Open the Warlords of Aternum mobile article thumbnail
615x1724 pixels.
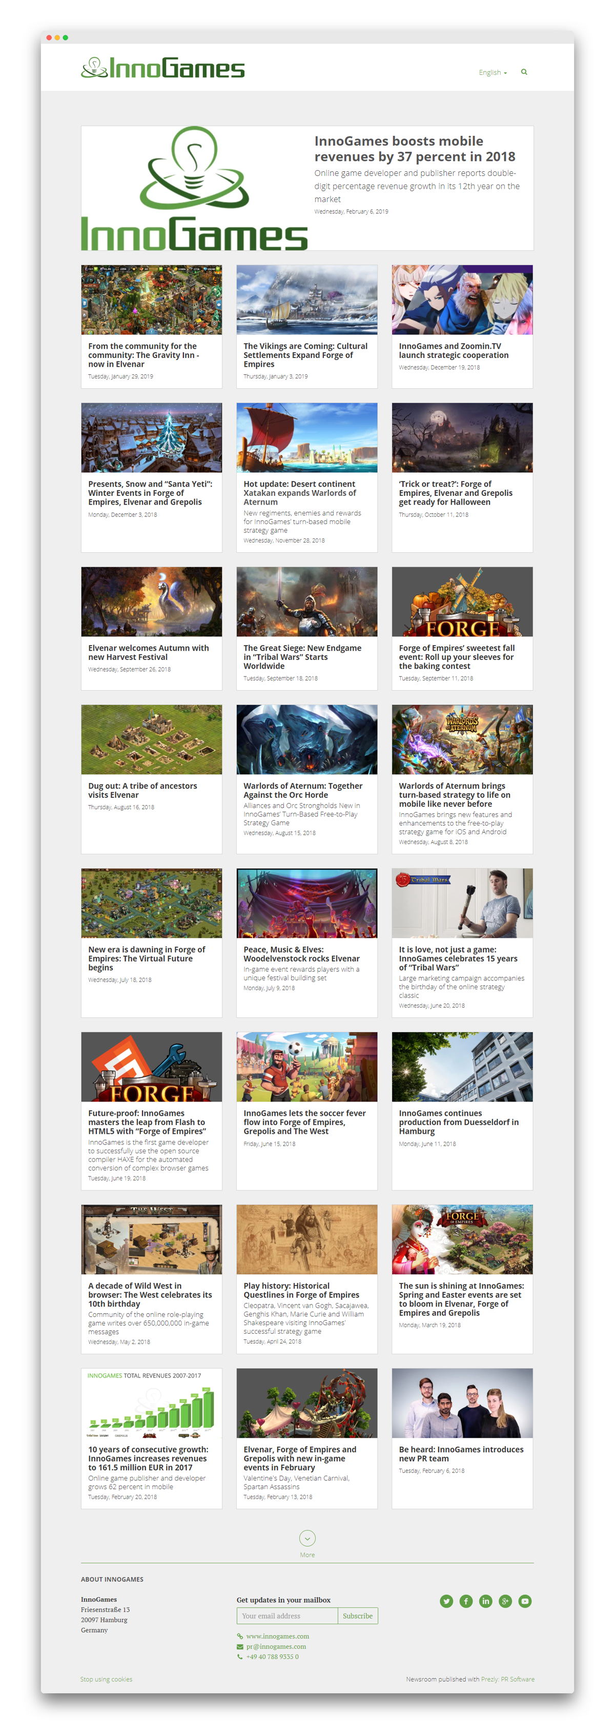click(462, 739)
